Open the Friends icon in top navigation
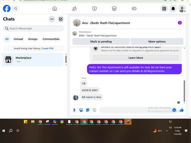Screen dimensions: 191x143 (74, 8)
